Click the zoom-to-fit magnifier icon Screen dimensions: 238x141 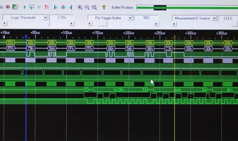(x=94, y=7)
